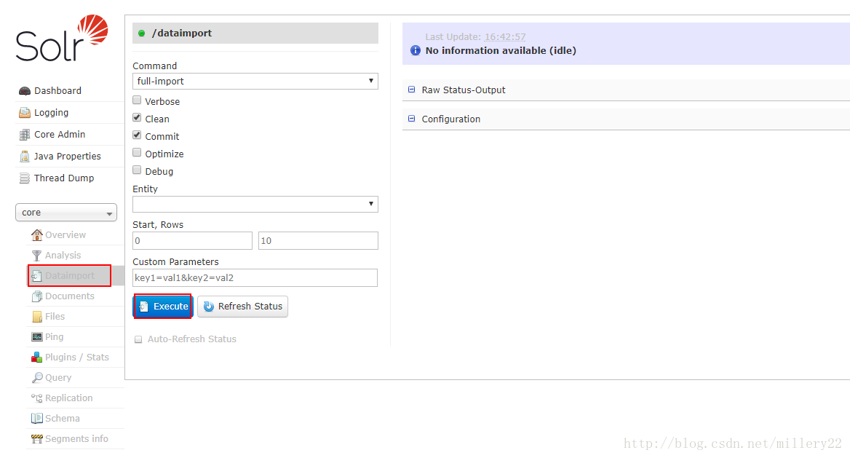
Task: Open the core selector dropdown
Action: coord(66,213)
